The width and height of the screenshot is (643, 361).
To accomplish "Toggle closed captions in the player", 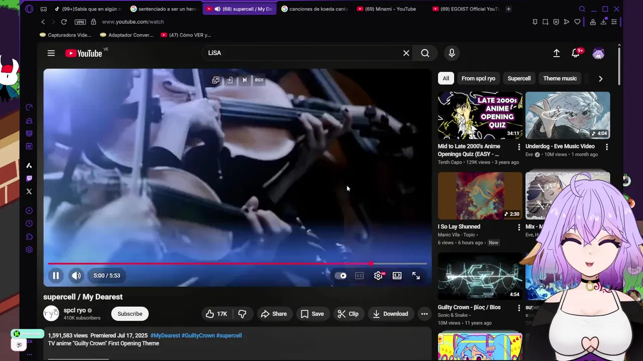I will click(360, 275).
